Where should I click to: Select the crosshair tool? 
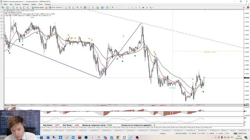coord(117,7)
